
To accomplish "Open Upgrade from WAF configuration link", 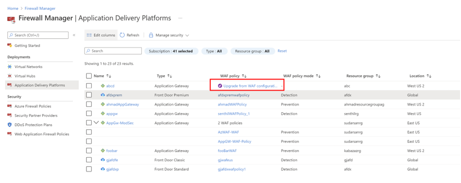I will pos(251,86).
